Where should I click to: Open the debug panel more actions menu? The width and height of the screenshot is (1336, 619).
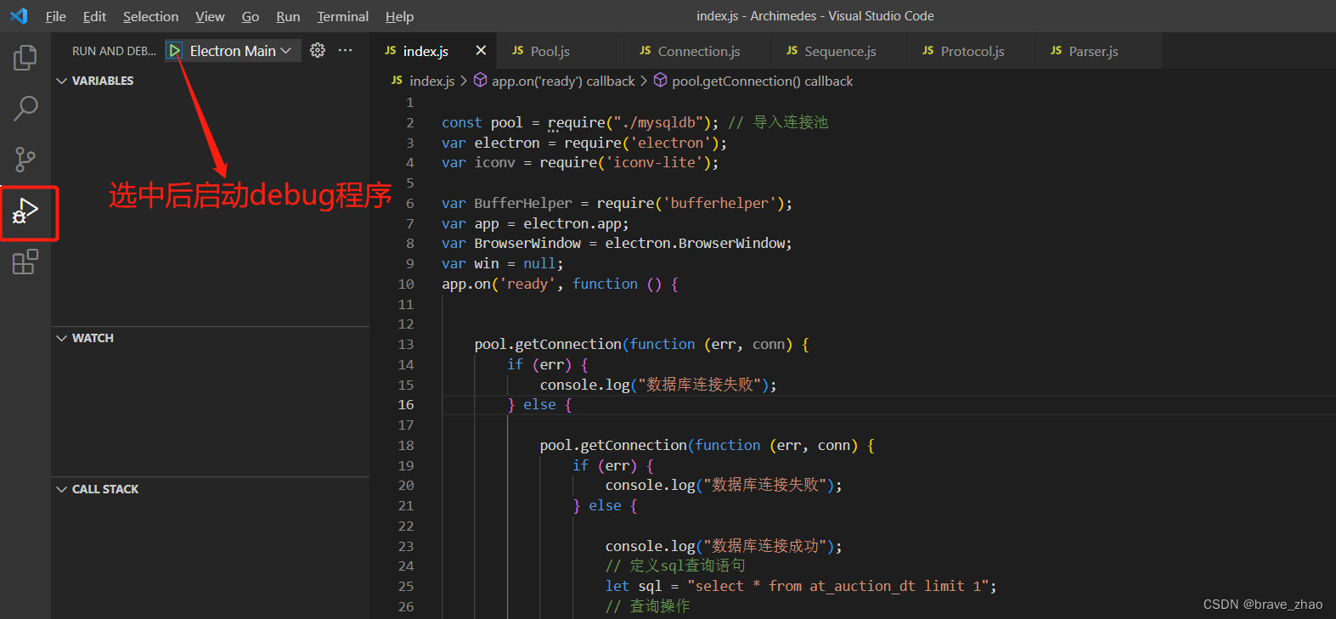click(345, 50)
